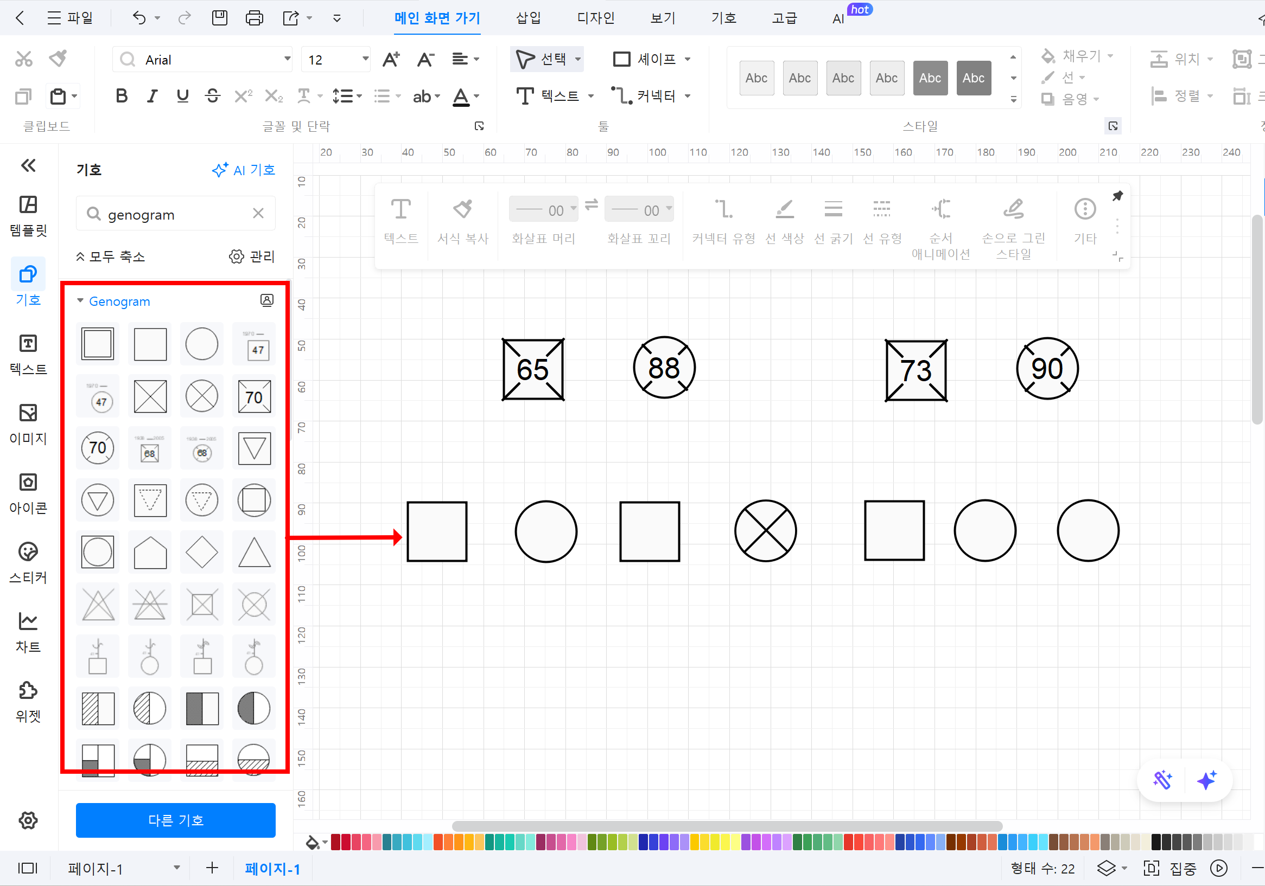Open the 삽입 insert ribbon tab
Screen dimensions: 1265x886
click(528, 18)
